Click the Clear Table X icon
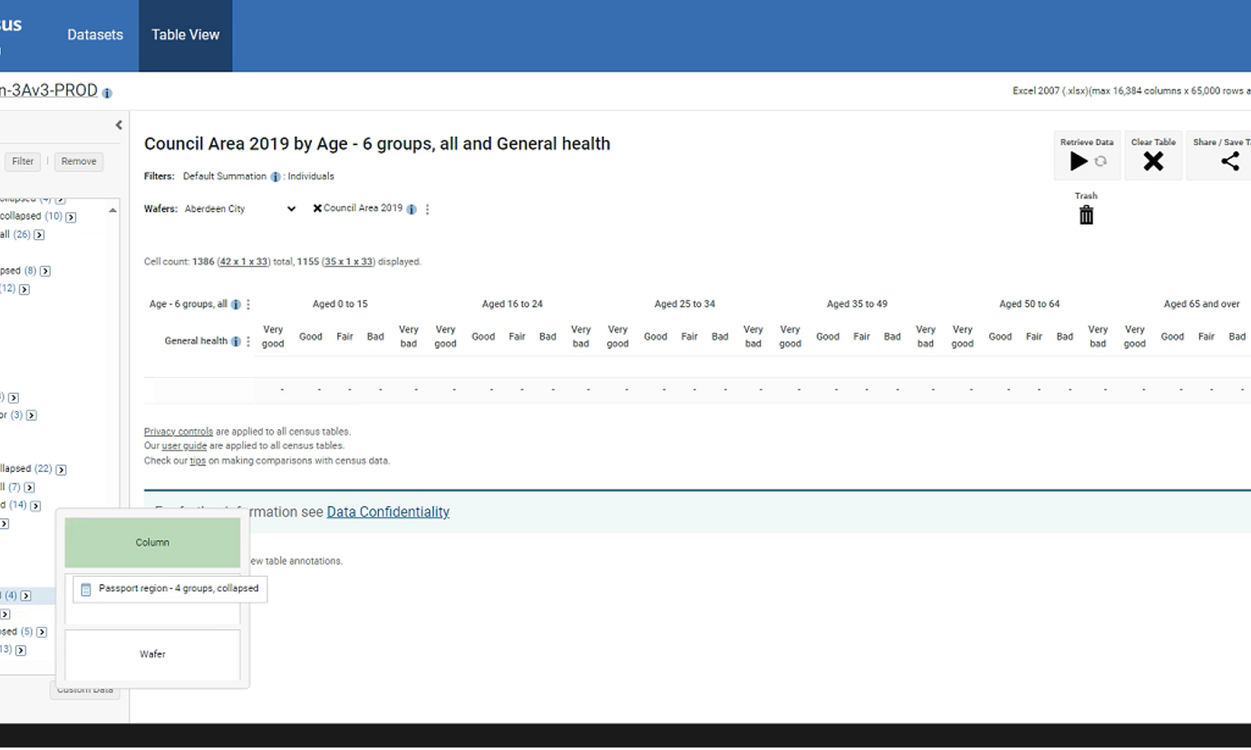This screenshot has height=750, width=1251. 1153,161
